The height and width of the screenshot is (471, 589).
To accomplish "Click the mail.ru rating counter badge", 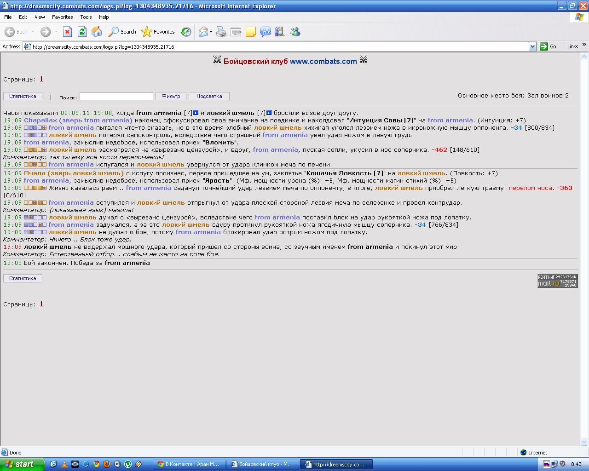I will [557, 281].
